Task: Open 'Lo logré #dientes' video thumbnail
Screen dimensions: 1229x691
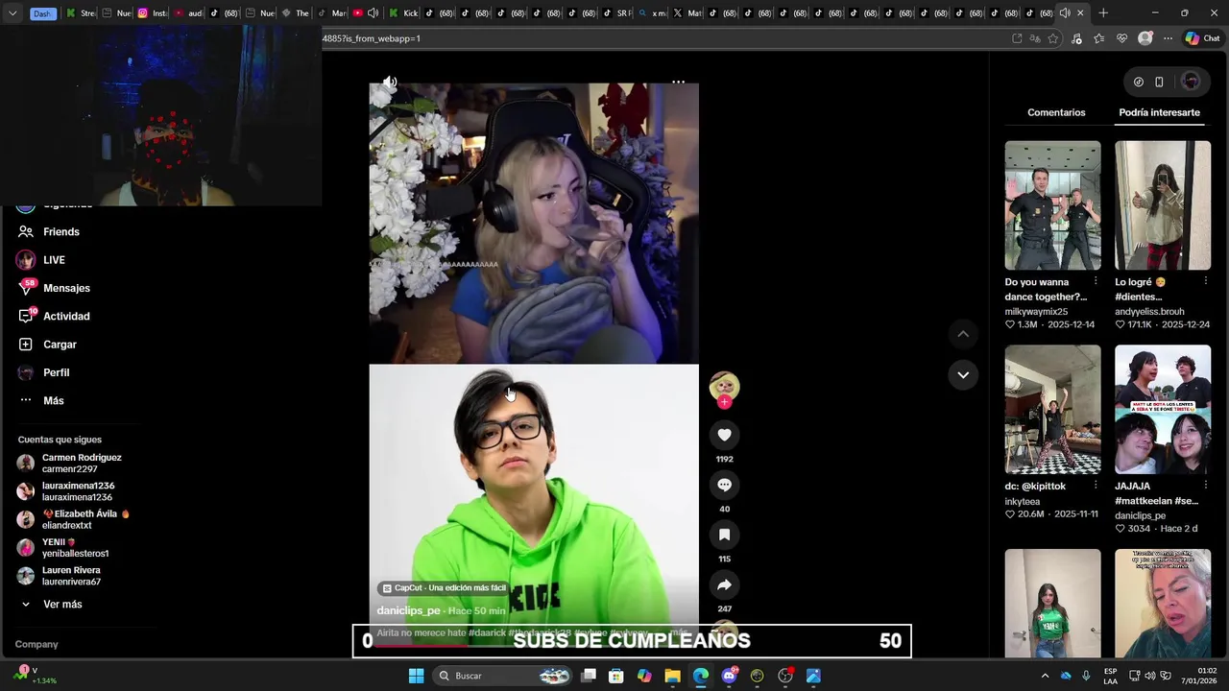Action: (1163, 205)
